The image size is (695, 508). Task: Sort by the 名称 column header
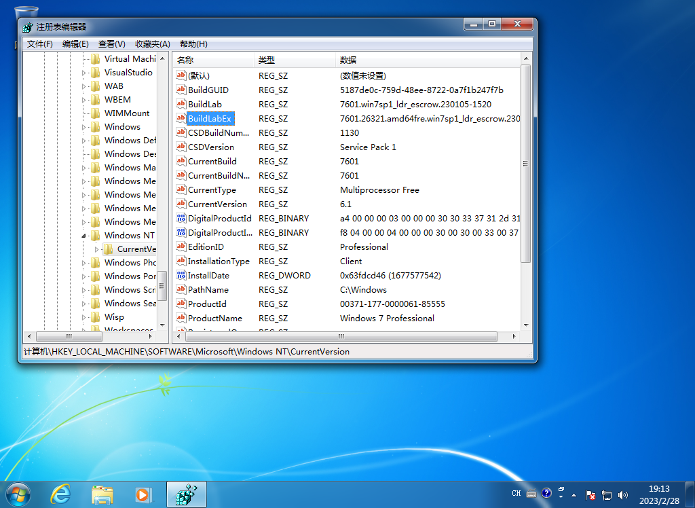click(214, 60)
